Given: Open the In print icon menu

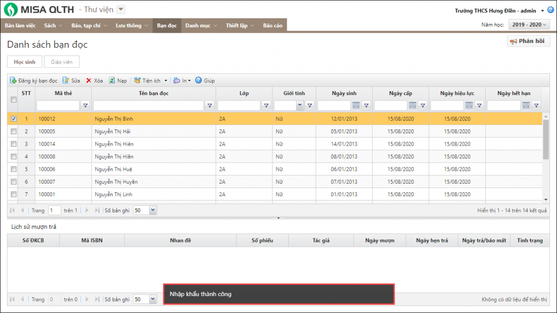Looking at the screenshot, I should click(x=177, y=80).
